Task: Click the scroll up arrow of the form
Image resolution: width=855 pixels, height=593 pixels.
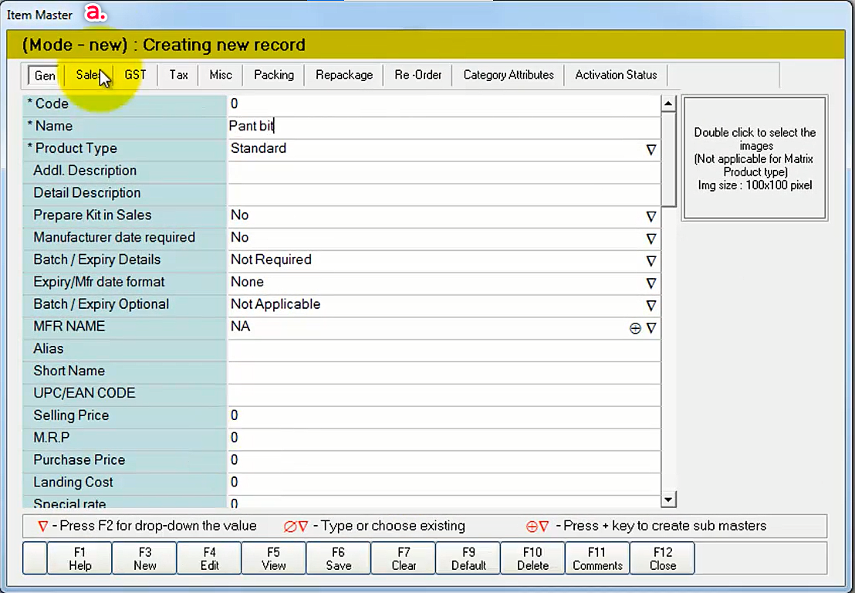Action: pyautogui.click(x=669, y=104)
